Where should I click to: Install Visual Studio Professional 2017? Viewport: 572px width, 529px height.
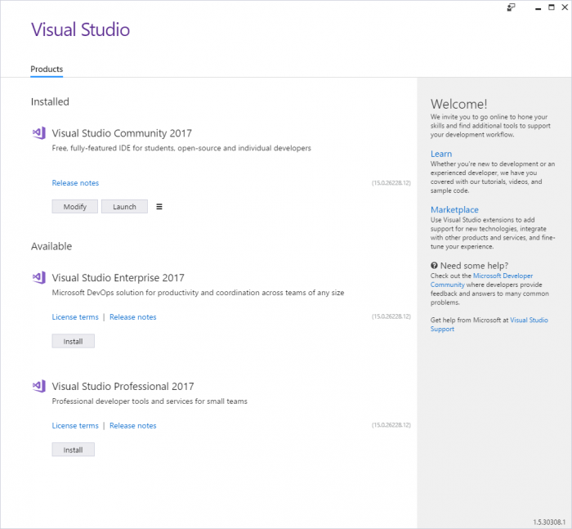(73, 450)
